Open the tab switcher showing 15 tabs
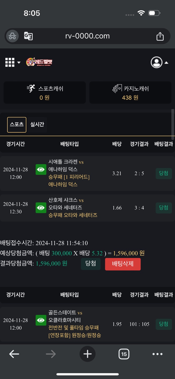The image size is (175, 379). tap(124, 354)
